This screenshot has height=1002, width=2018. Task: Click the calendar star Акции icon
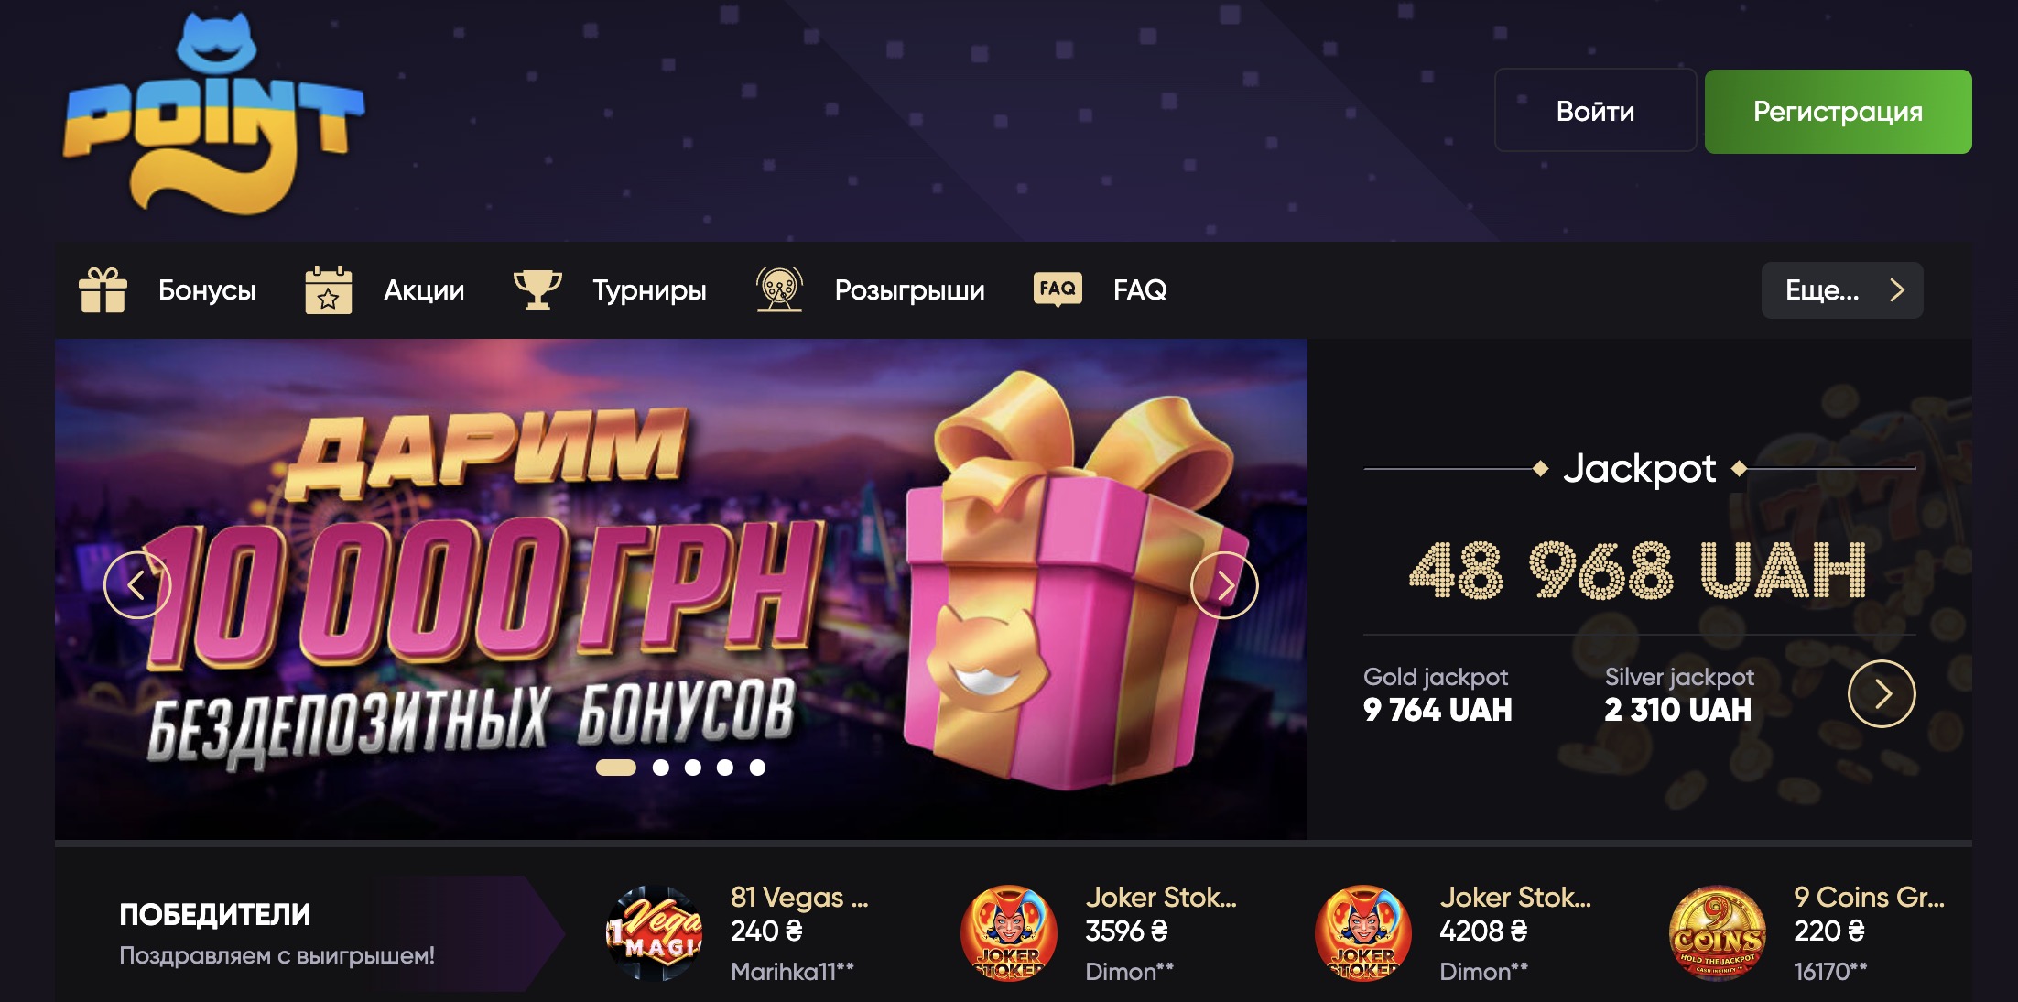[329, 289]
